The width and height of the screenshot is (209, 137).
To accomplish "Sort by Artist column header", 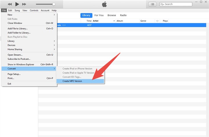I will point(96,21).
